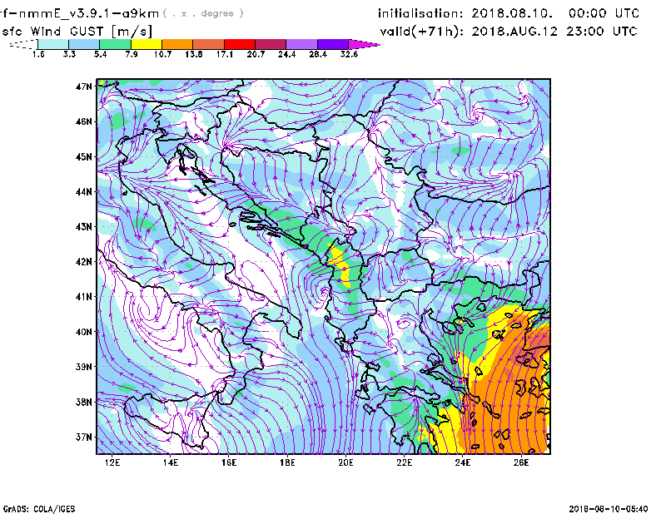Click the 38N latitude label
Screen dimensions: 666x514
click(x=84, y=402)
